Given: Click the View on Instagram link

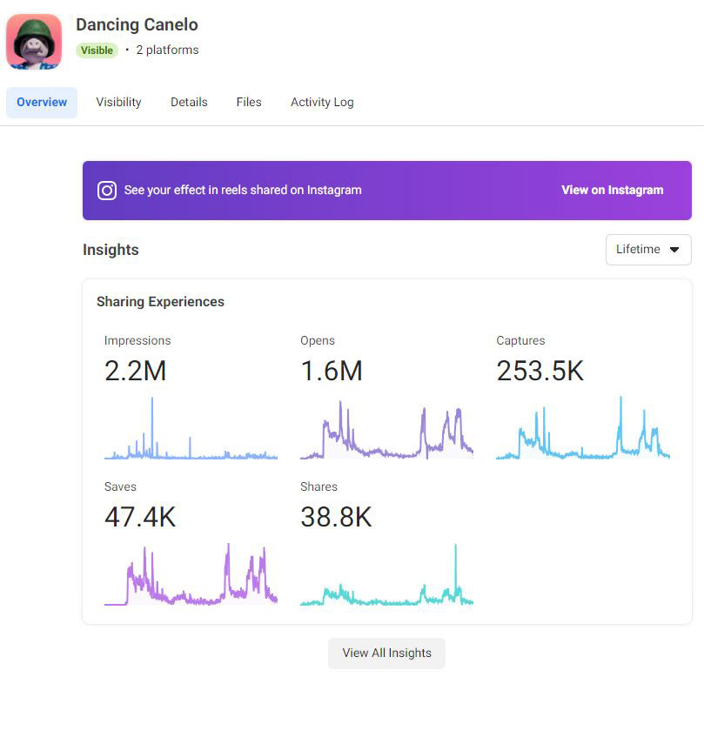Looking at the screenshot, I should point(612,191).
